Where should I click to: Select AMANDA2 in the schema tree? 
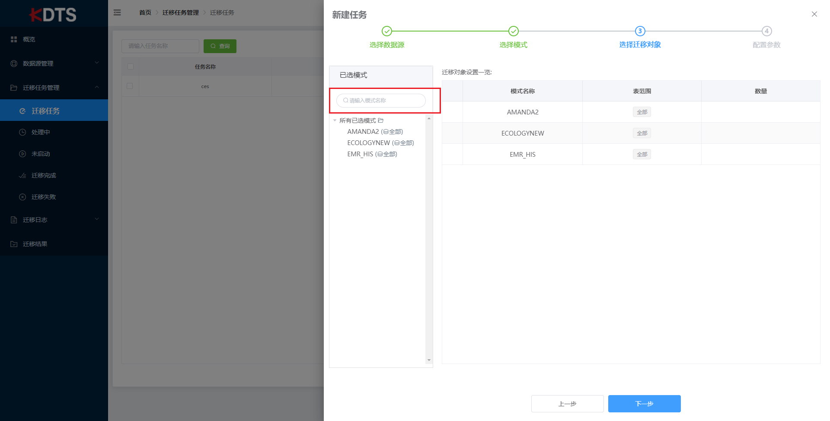pyautogui.click(x=375, y=132)
